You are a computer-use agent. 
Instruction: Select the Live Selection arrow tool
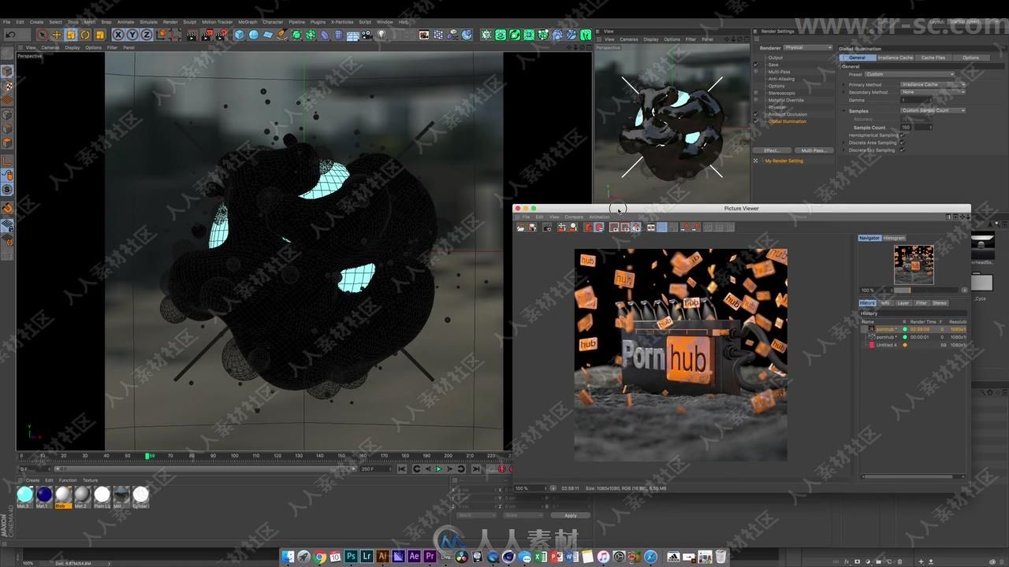click(42, 35)
